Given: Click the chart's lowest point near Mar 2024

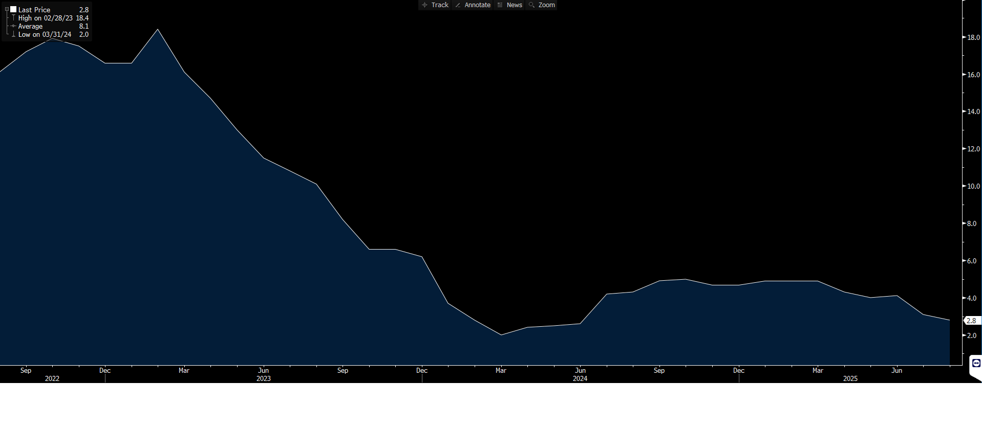Looking at the screenshot, I should (x=501, y=335).
